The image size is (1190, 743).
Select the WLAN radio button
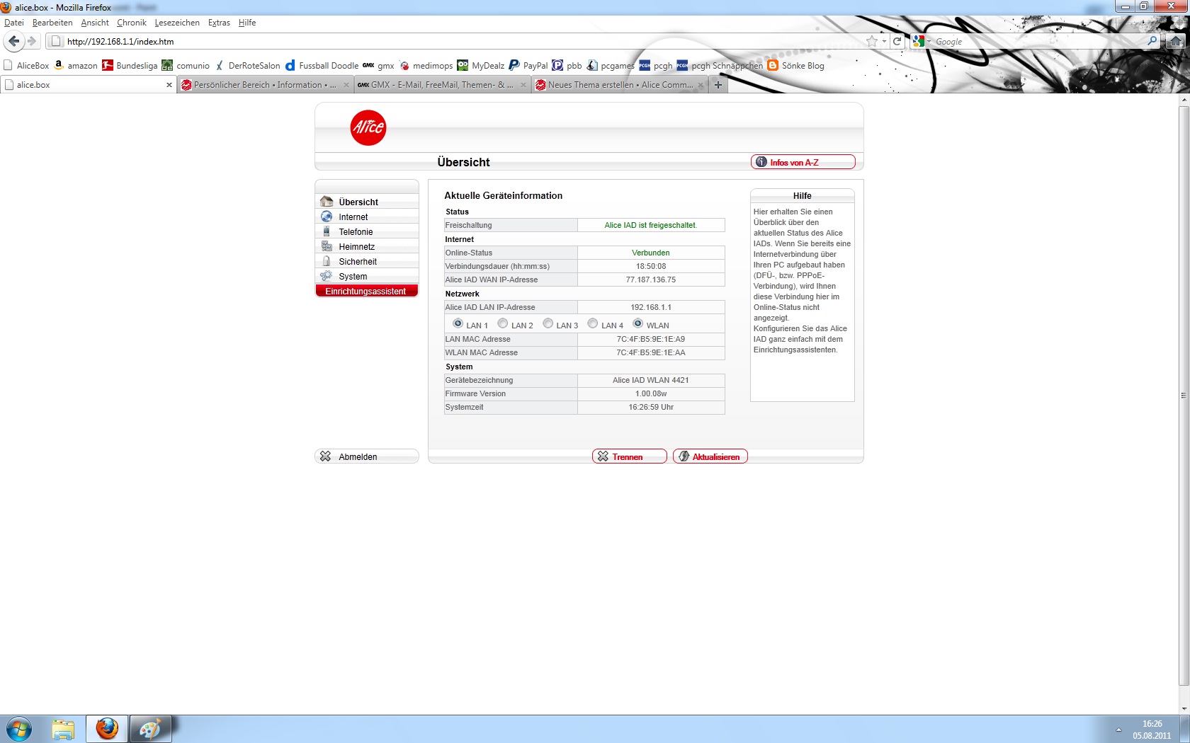(x=637, y=323)
